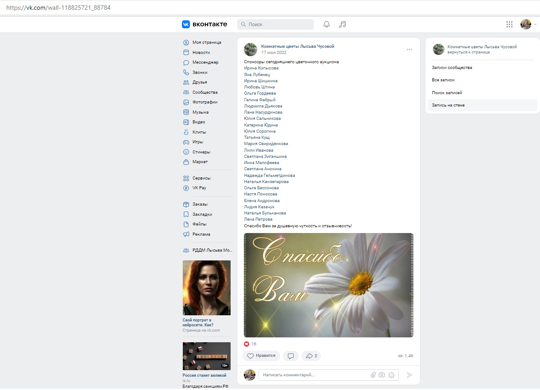Click the camera icon in comment field
Screen dimensions: 540x390
point(382,375)
